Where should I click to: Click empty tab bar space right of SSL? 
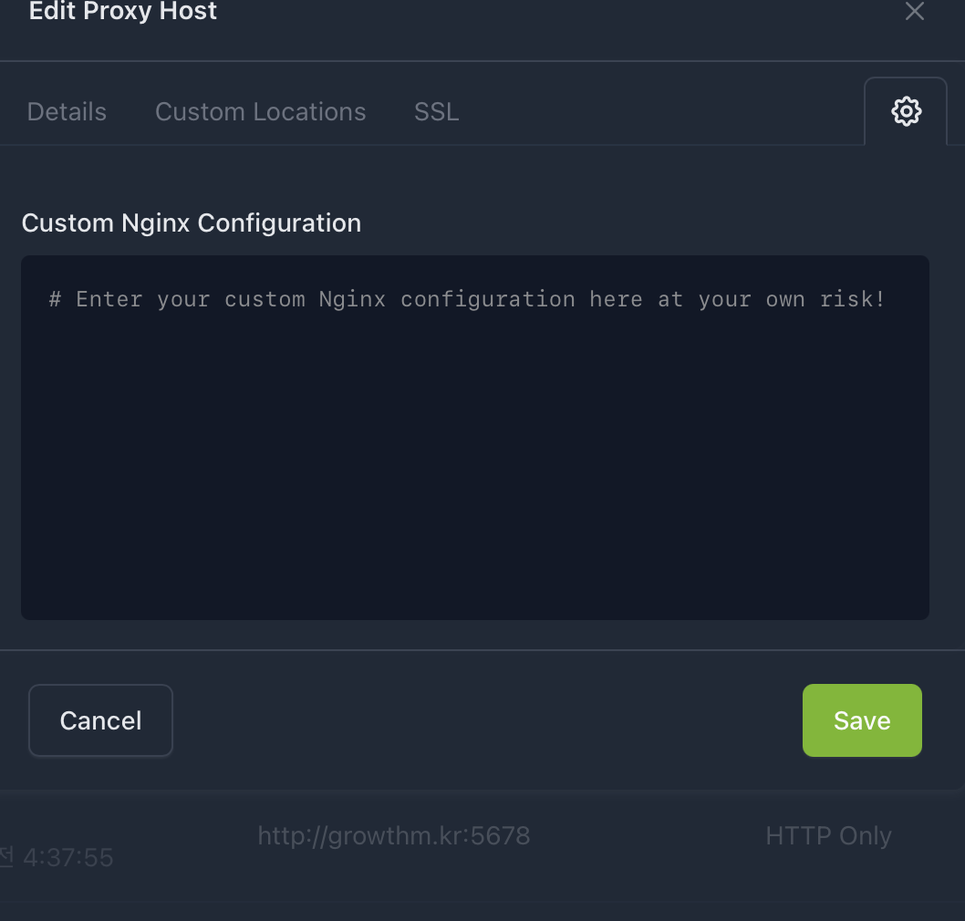point(657,112)
